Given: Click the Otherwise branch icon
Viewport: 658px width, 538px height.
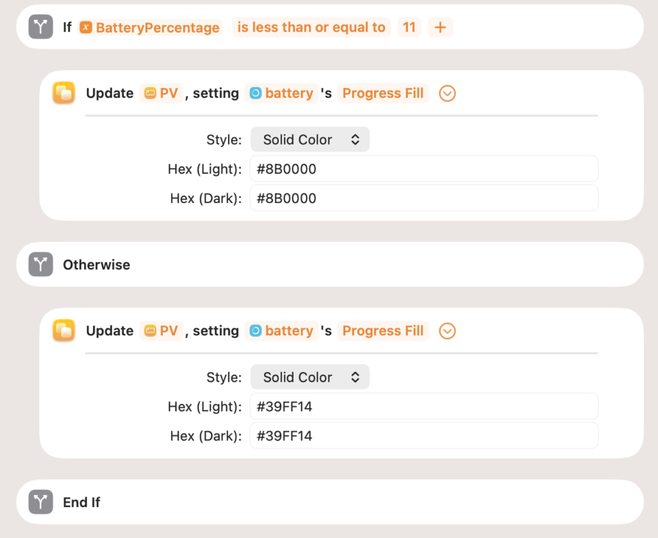Looking at the screenshot, I should (40, 264).
